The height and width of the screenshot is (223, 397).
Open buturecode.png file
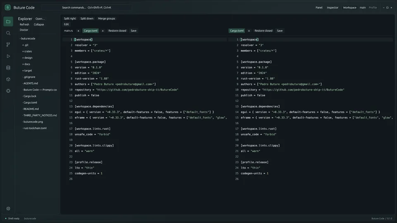point(33,121)
